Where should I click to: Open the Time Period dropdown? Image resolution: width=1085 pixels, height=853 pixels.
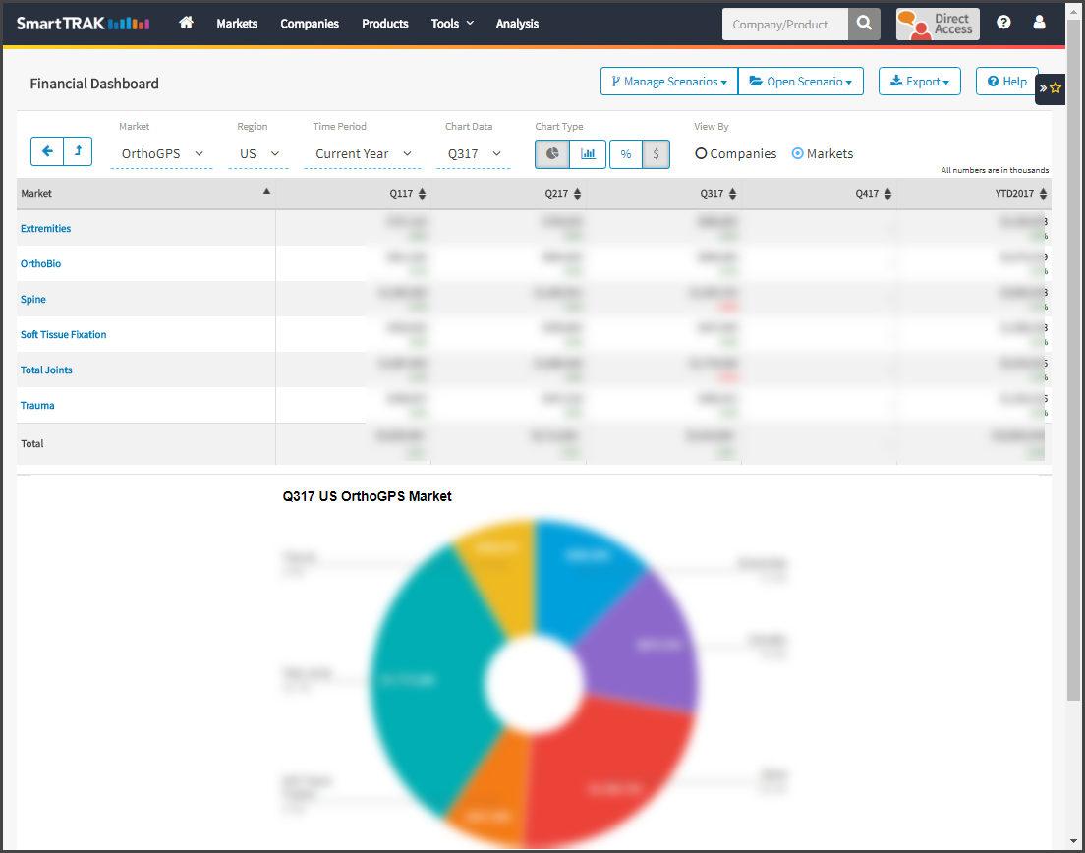[x=363, y=153]
